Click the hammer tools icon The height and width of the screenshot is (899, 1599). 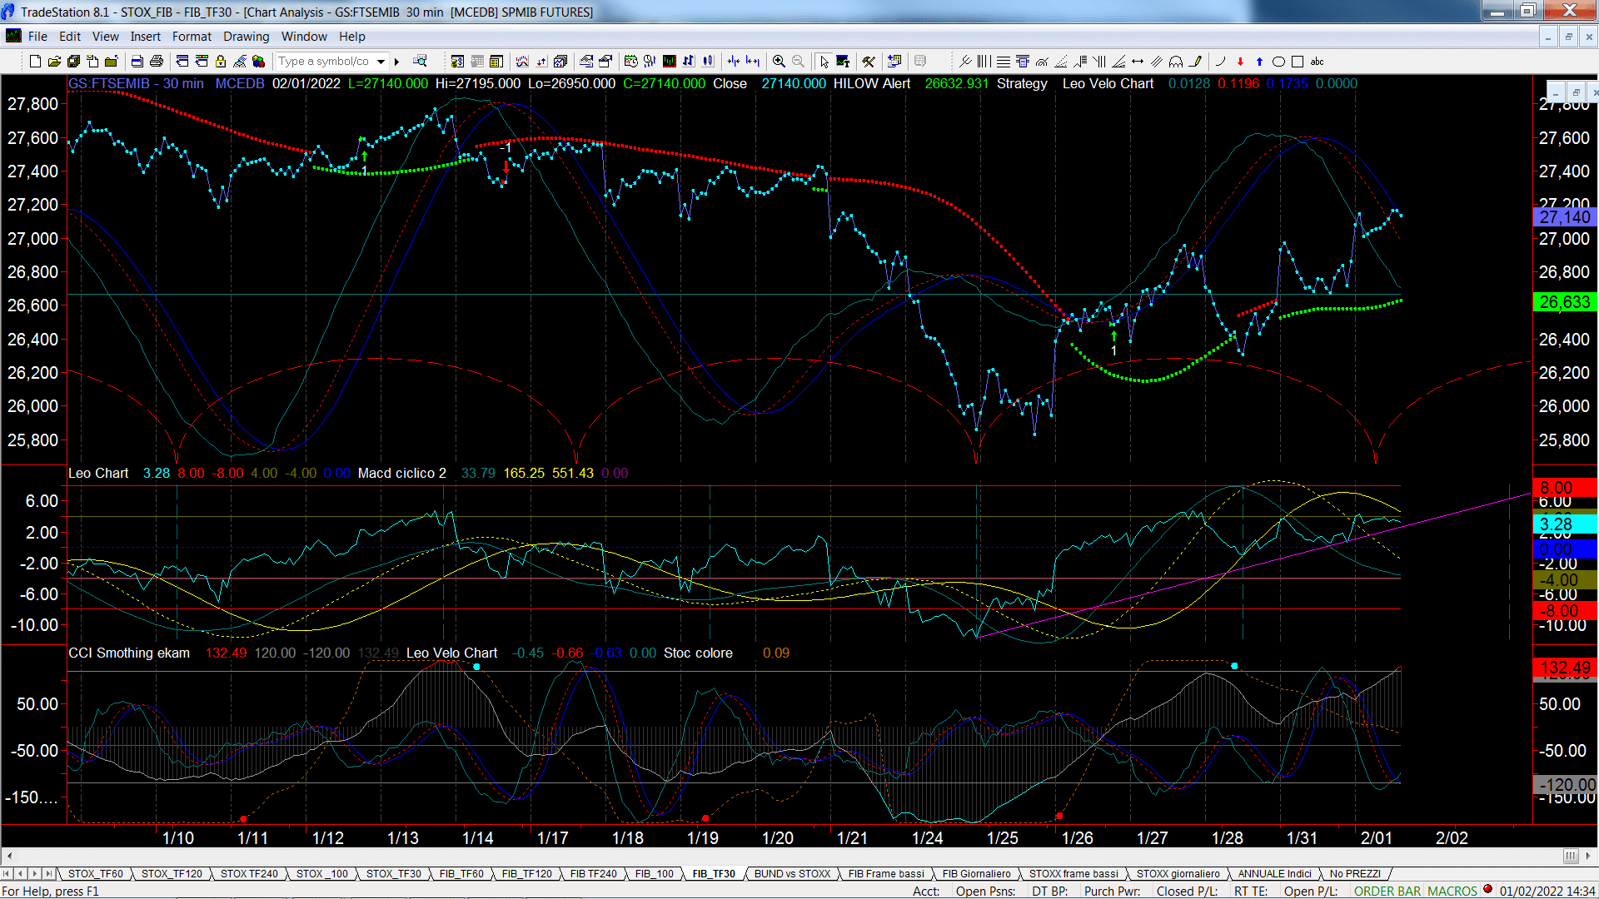(x=869, y=62)
